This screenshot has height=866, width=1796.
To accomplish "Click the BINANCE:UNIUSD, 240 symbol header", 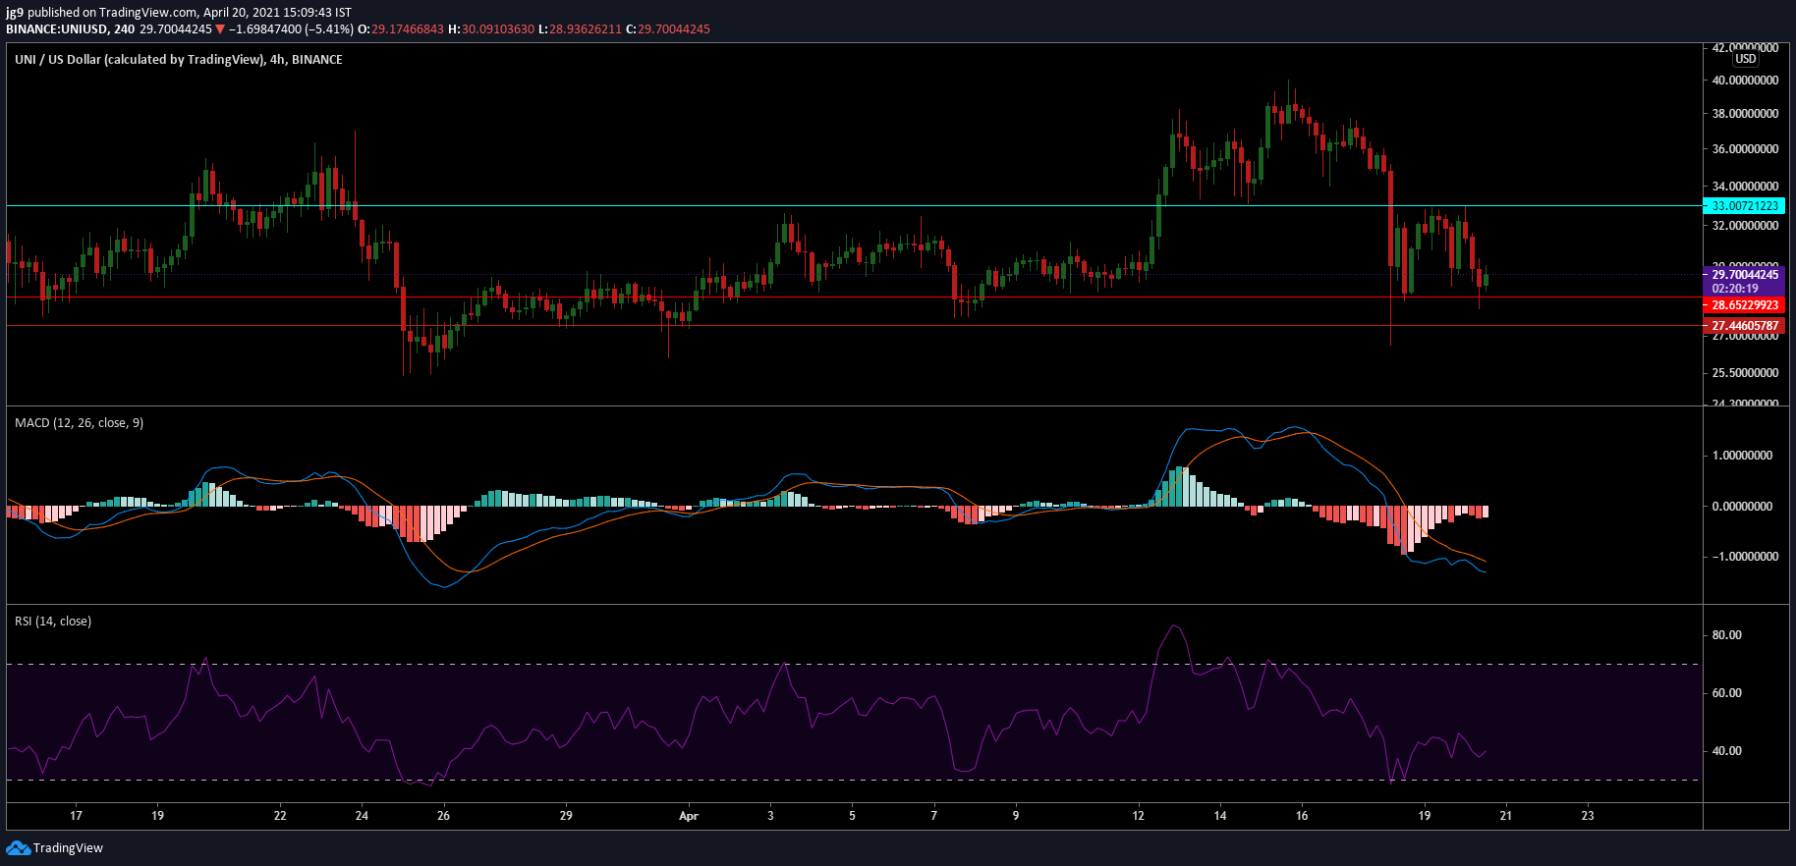I will pos(71,29).
